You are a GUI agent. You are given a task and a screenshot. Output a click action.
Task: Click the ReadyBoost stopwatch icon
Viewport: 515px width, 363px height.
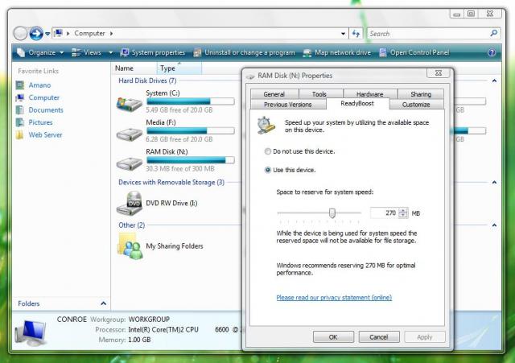[266, 126]
